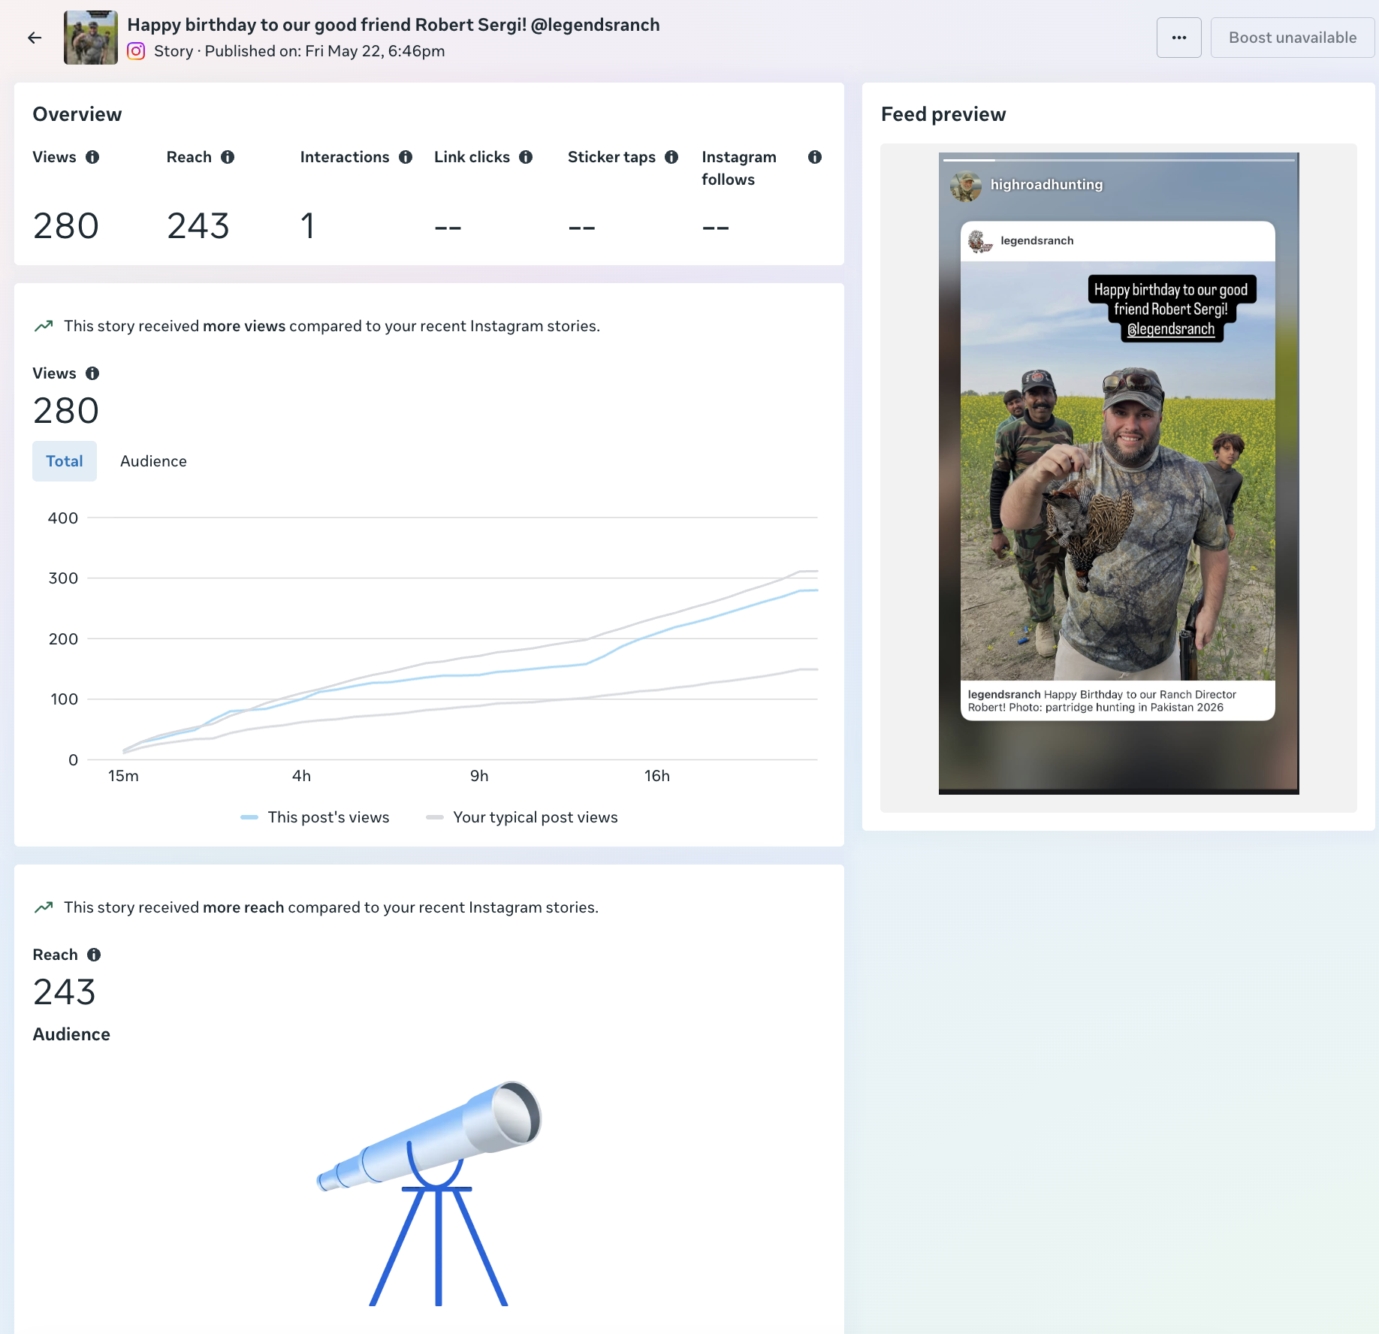This screenshot has width=1379, height=1334.
Task: Click the telescope illustration under Audience
Action: click(x=429, y=1193)
